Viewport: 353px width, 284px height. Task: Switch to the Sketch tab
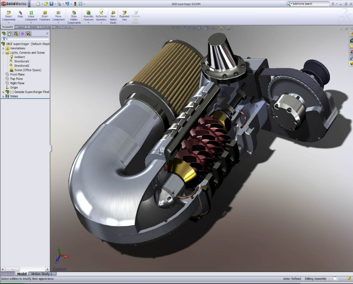[x=34, y=27]
